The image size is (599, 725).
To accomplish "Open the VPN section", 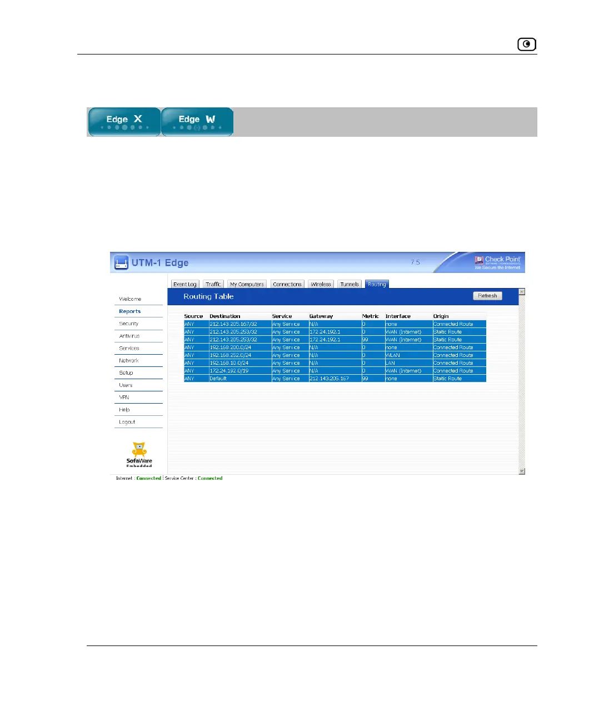I will click(x=124, y=397).
